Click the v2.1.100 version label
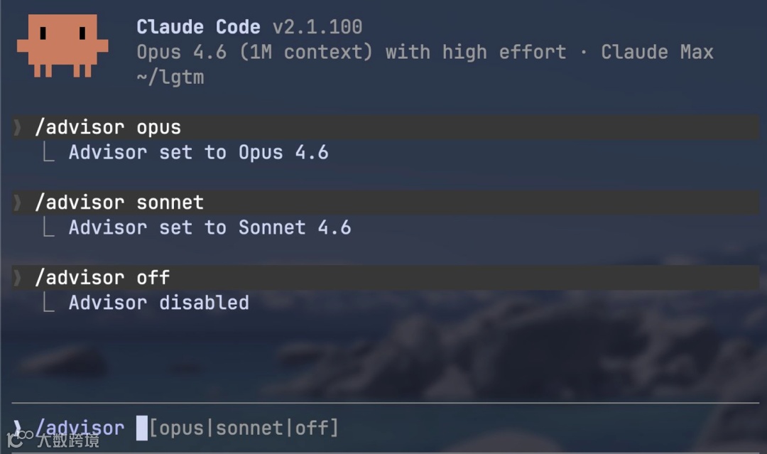Image resolution: width=767 pixels, height=454 pixels. coord(317,28)
